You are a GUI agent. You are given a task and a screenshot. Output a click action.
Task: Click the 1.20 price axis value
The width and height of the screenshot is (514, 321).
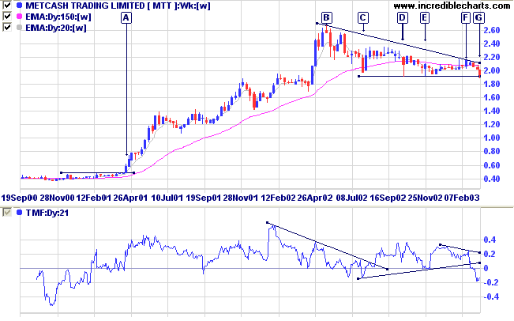point(492,124)
